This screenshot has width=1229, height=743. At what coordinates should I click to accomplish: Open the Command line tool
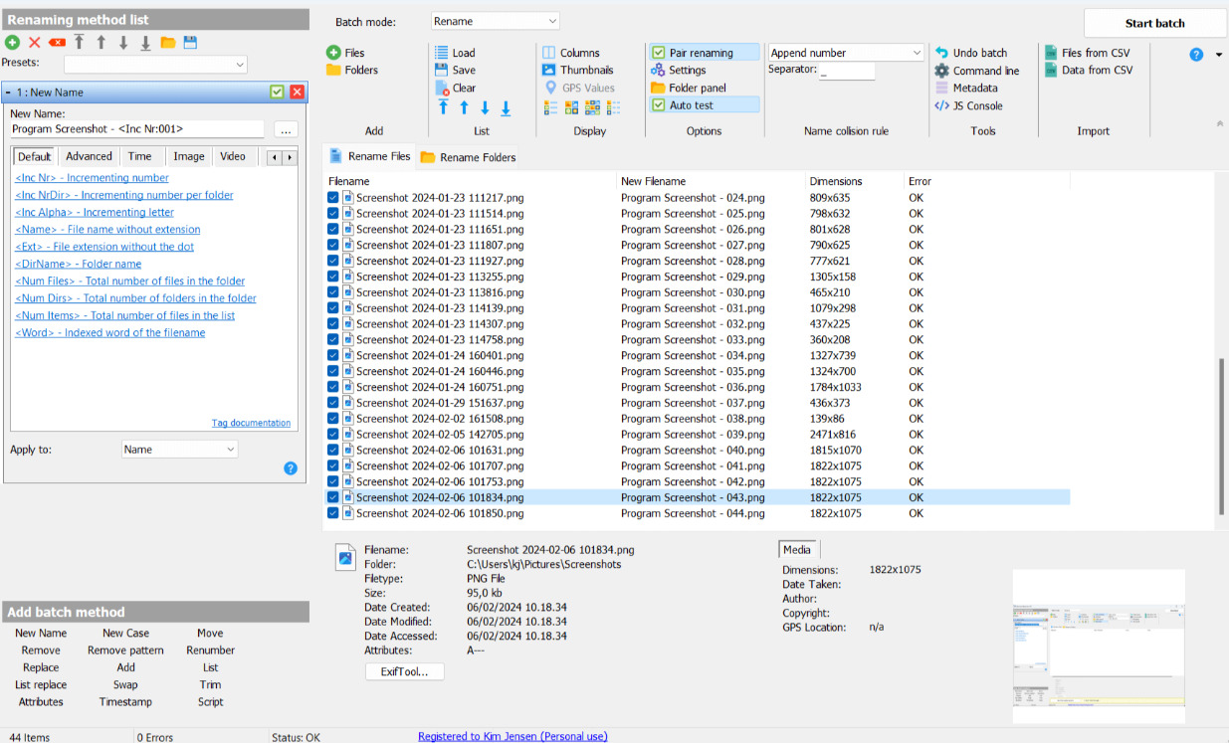click(977, 71)
